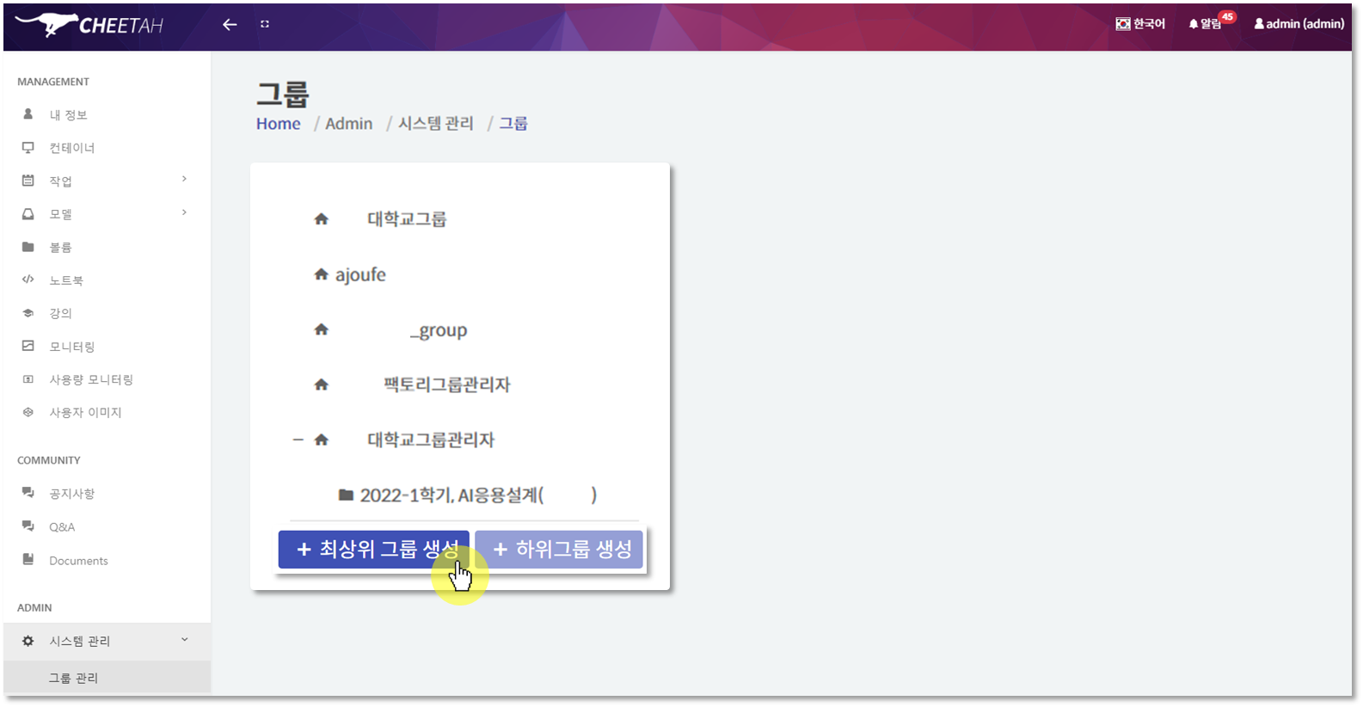Click 하위그룹 생성 button
Screen dimensions: 1363x707
559,550
